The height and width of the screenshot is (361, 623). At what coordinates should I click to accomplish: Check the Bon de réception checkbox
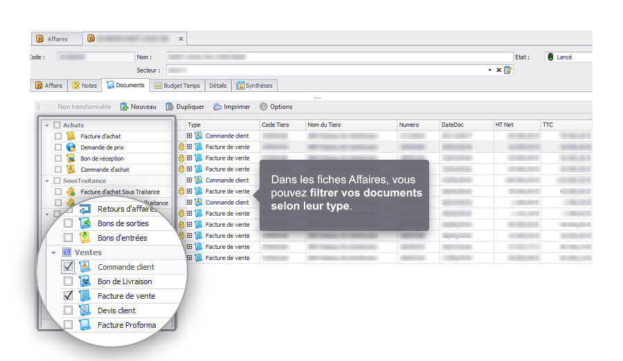click(x=58, y=158)
